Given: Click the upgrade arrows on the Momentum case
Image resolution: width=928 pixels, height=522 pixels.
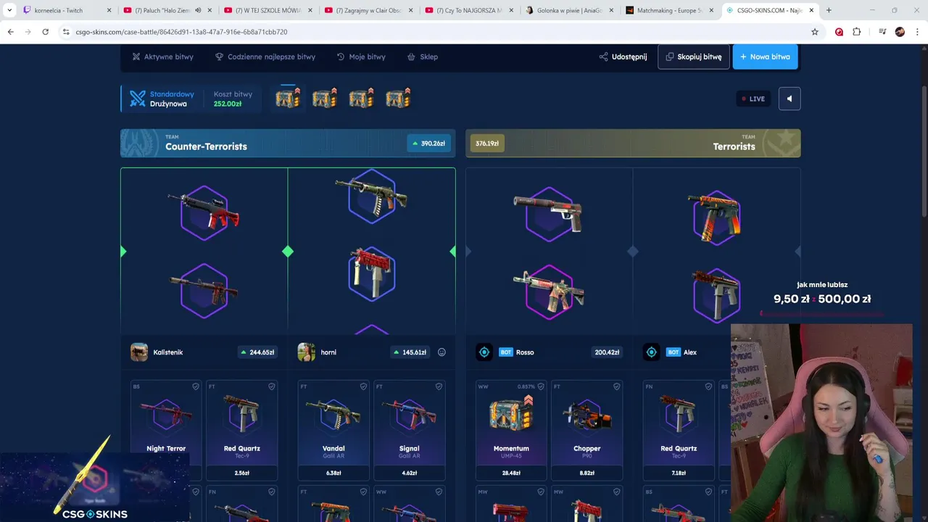Looking at the screenshot, I should (x=529, y=400).
